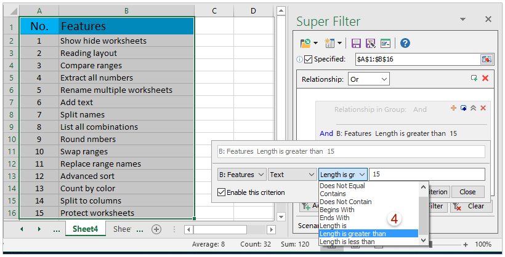Image resolution: width=505 pixels, height=257 pixels.
Task: Toggle Enable this criterion checkbox
Action: (222, 192)
